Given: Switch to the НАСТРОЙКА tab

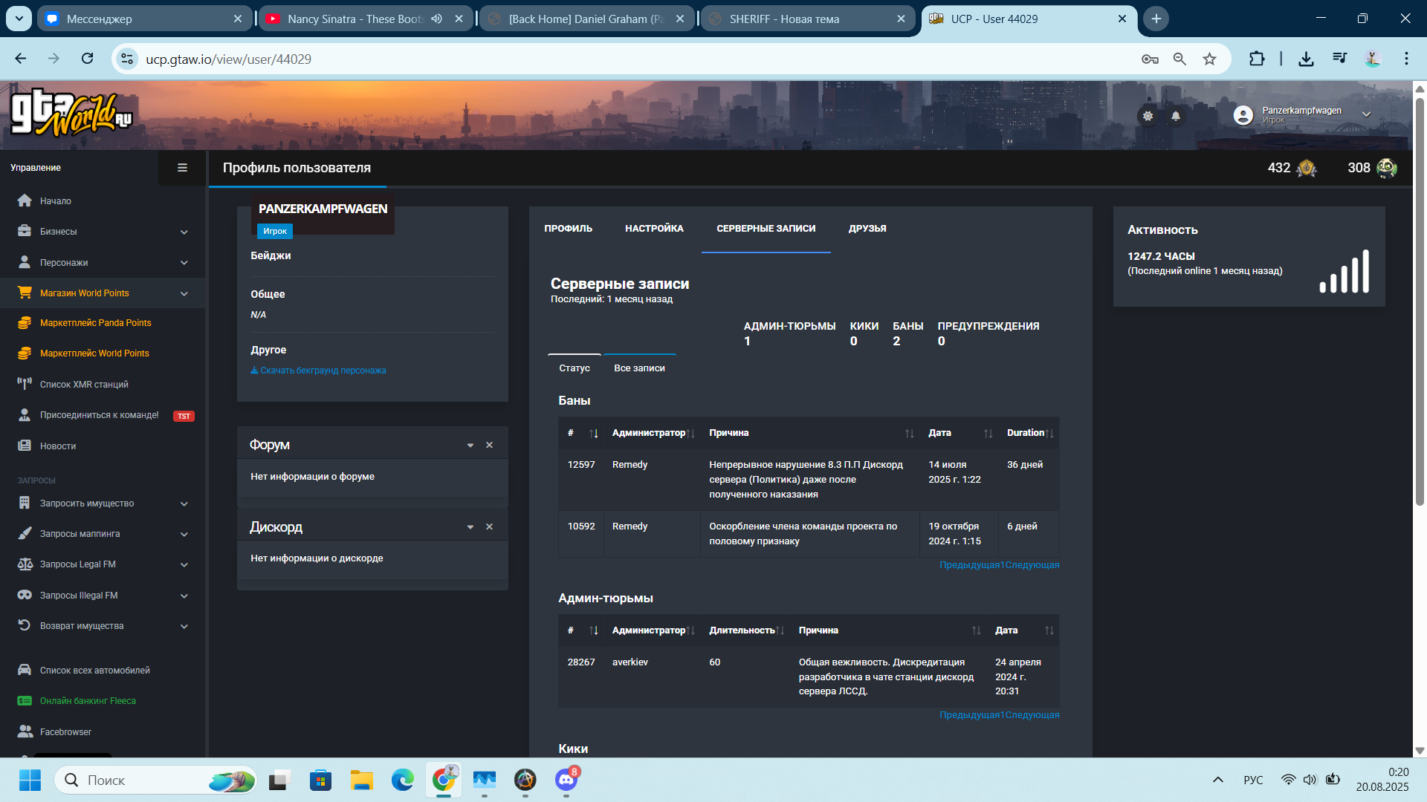Looking at the screenshot, I should (654, 229).
